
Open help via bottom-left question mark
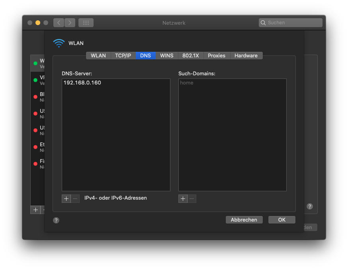click(x=56, y=220)
